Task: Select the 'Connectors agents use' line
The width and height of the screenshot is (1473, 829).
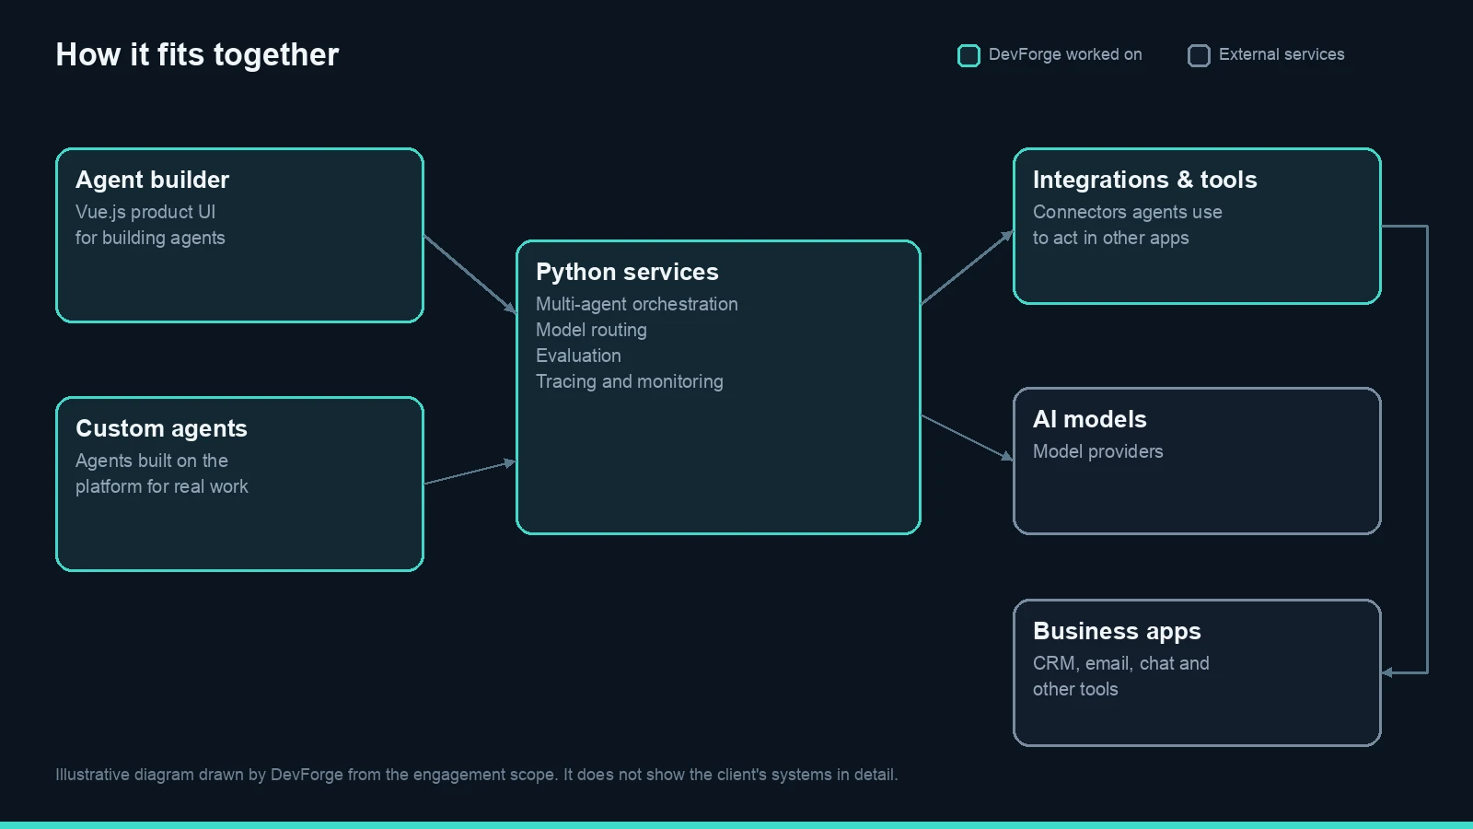Action: tap(1128, 212)
